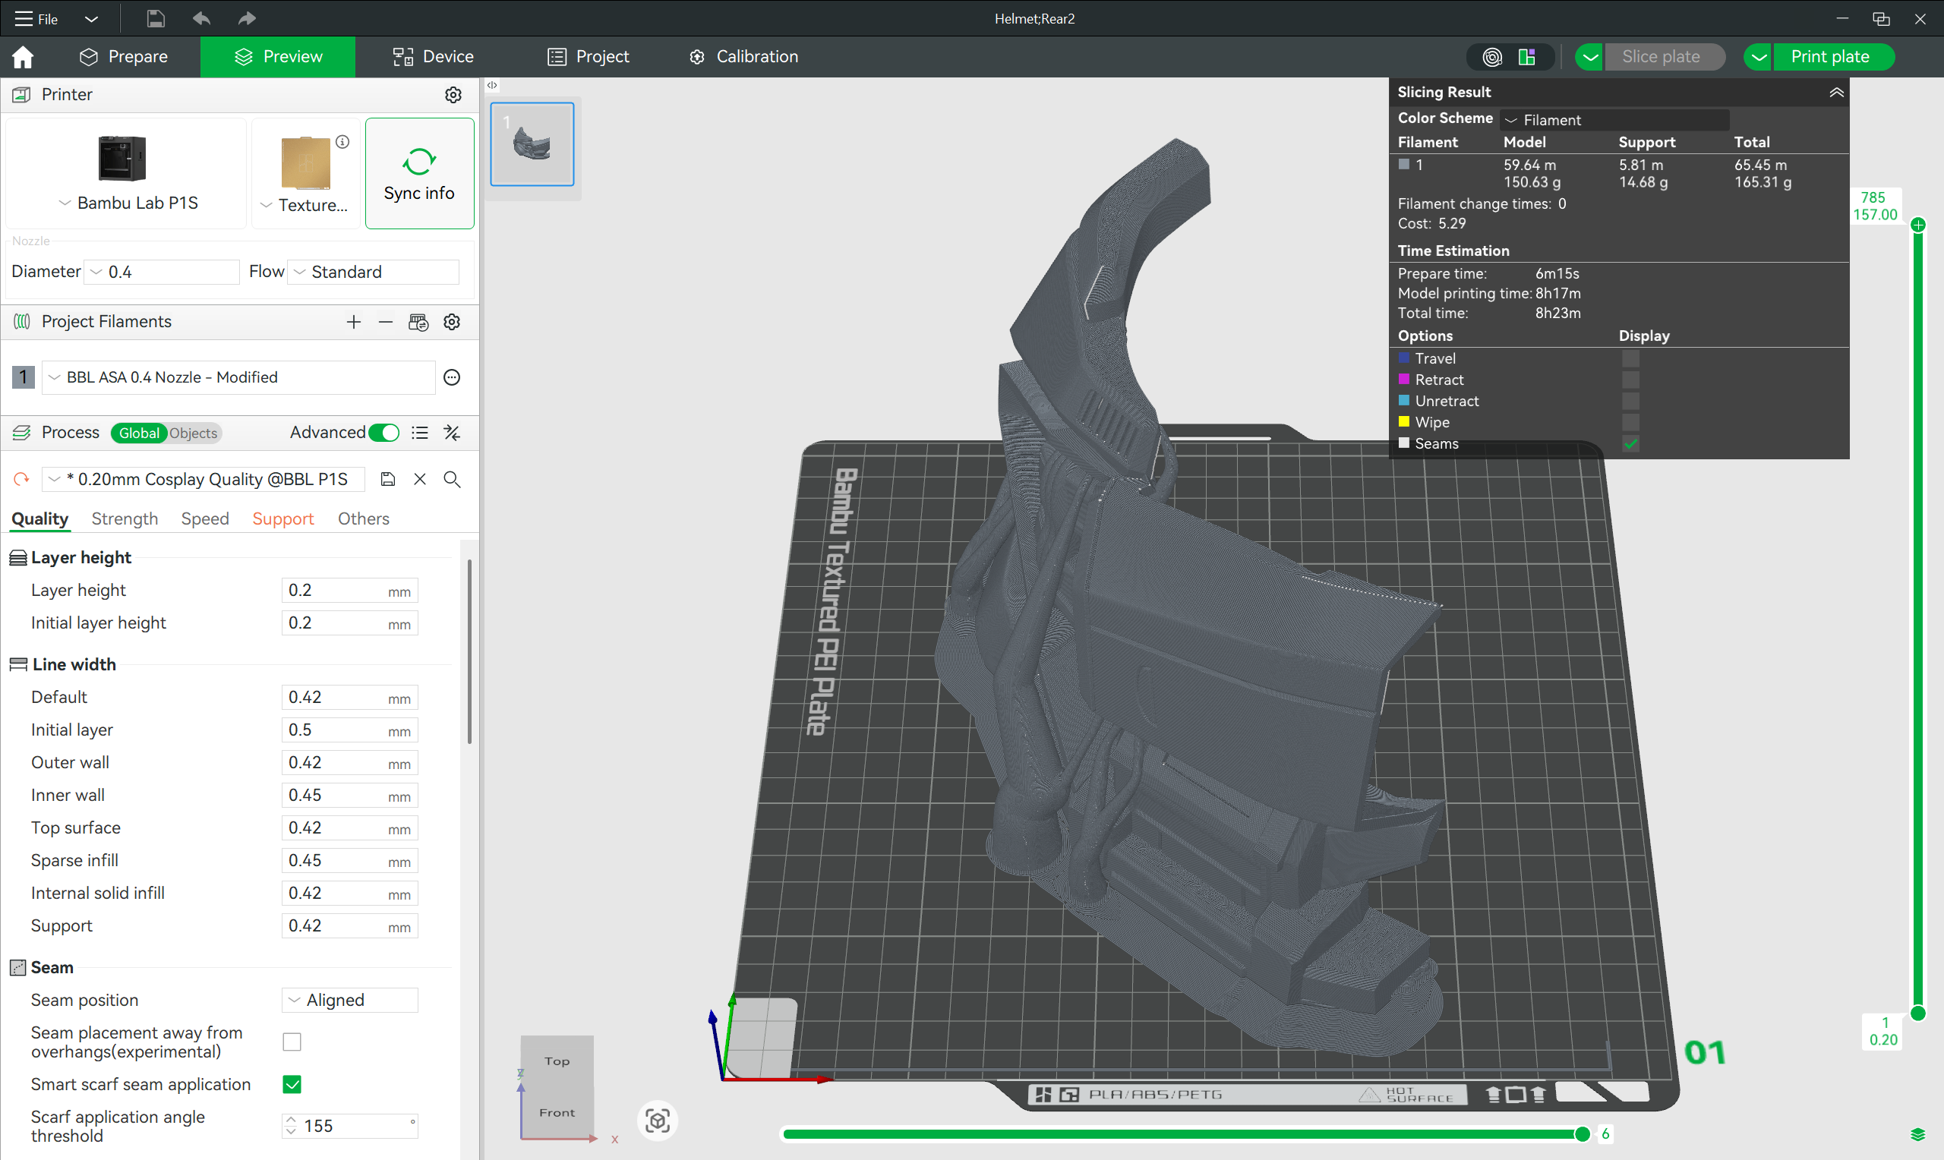The height and width of the screenshot is (1160, 1944).
Task: Click the undo arrow in title bar
Action: coord(201,18)
